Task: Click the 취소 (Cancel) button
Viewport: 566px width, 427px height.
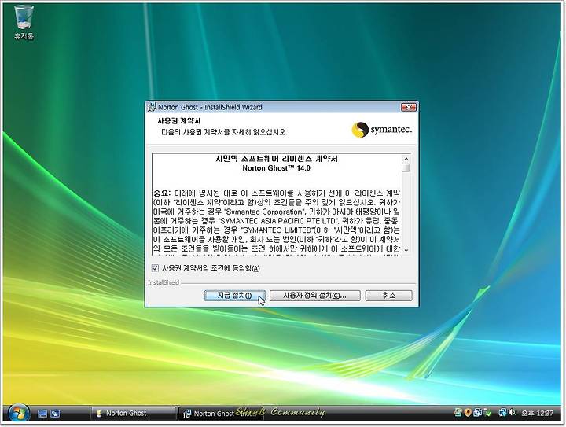Action: [388, 295]
